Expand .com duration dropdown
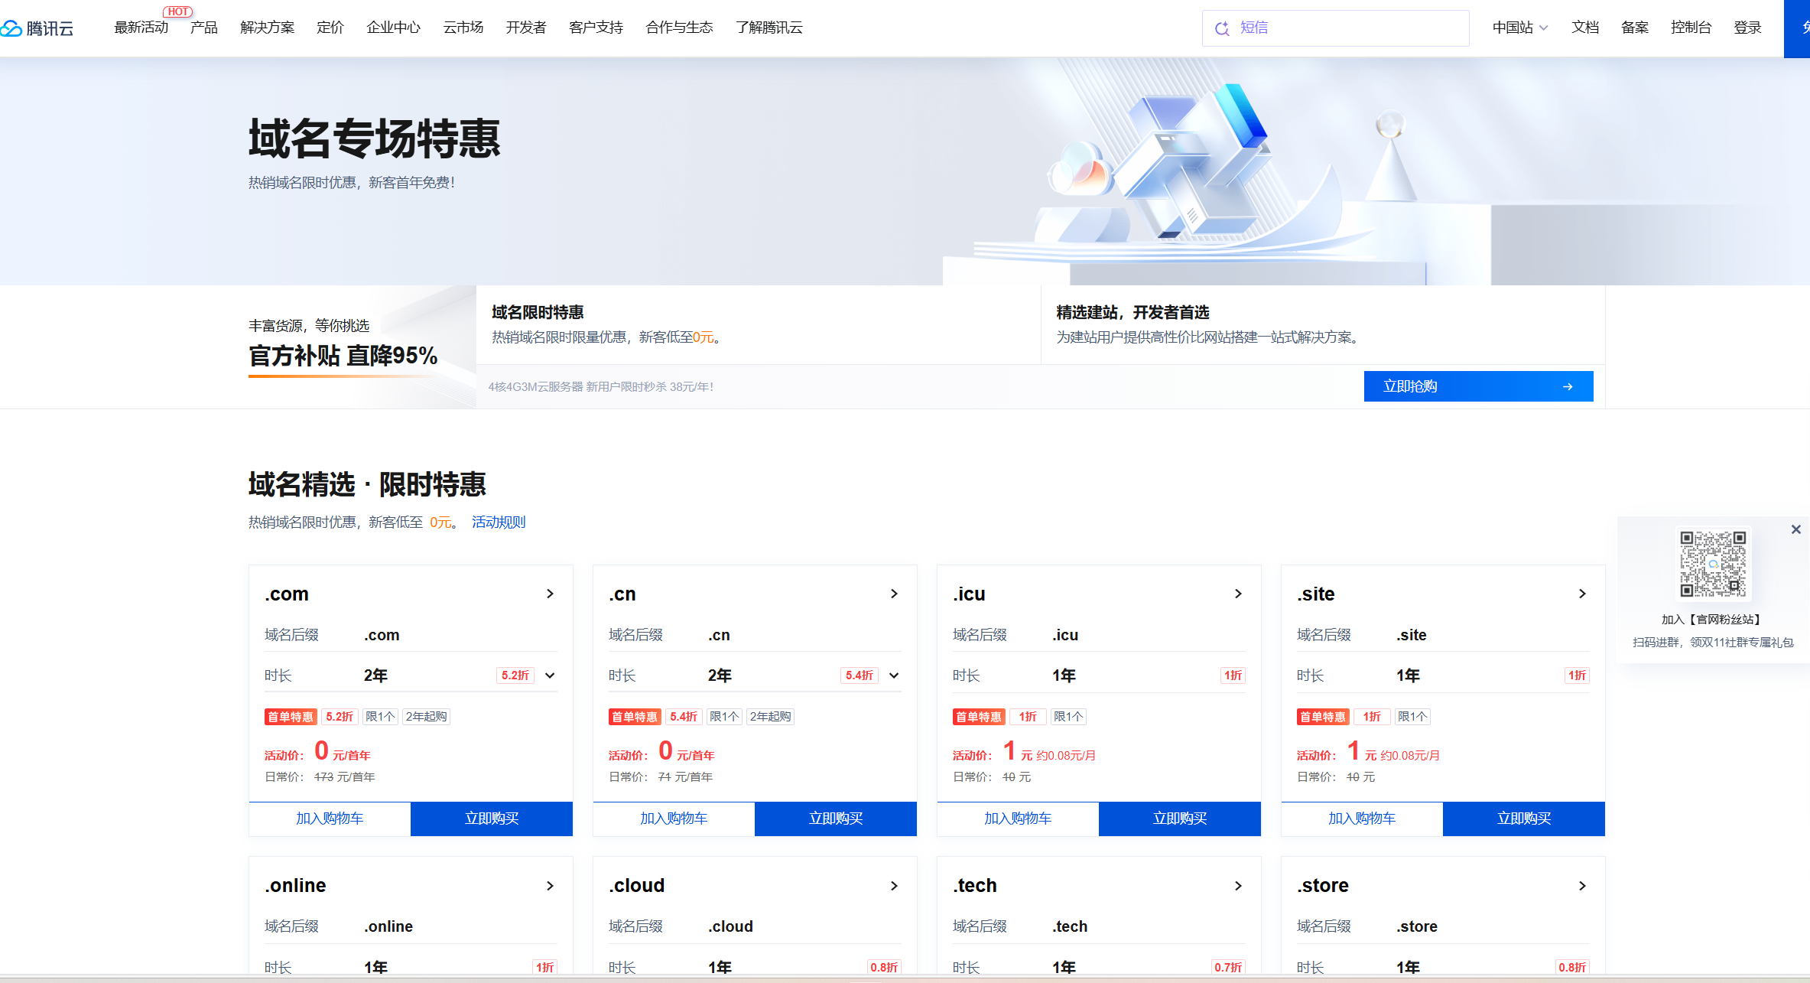1810x983 pixels. 550,675
